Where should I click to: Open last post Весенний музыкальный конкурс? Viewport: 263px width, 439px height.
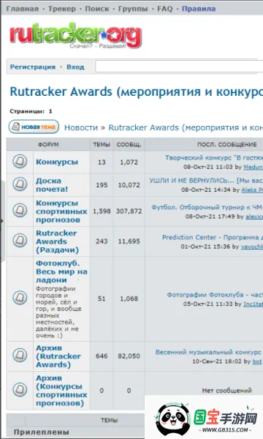pos(208,352)
